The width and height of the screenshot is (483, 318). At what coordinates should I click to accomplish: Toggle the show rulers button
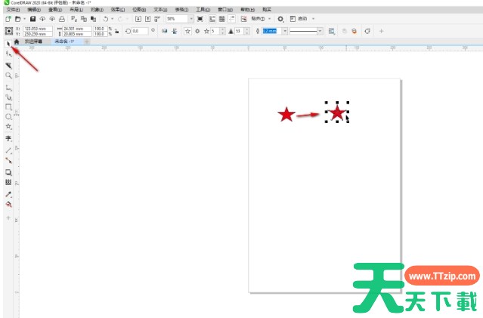point(212,19)
